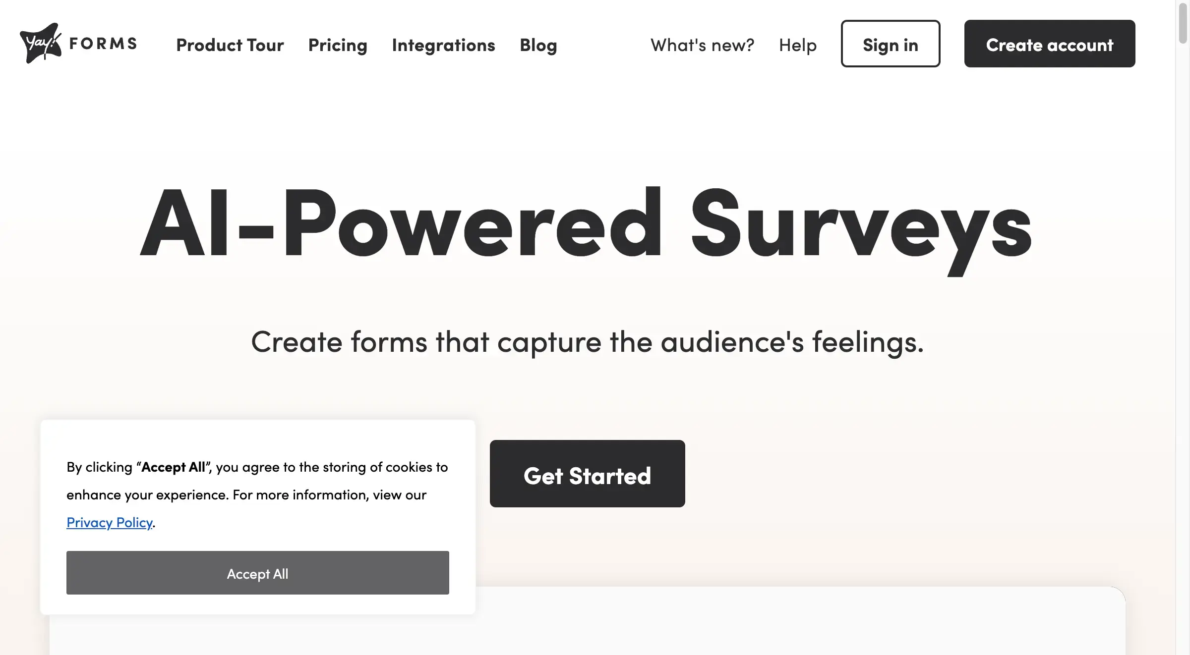The width and height of the screenshot is (1190, 655).
Task: Open Integrations page
Action: (x=443, y=44)
